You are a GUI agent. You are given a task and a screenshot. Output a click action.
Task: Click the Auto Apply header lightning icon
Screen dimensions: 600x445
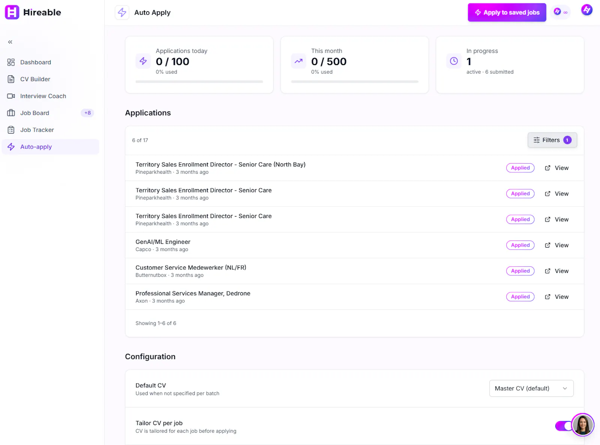[x=122, y=12]
